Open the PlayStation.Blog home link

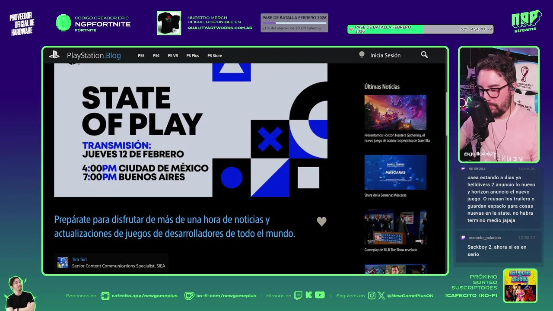(94, 55)
